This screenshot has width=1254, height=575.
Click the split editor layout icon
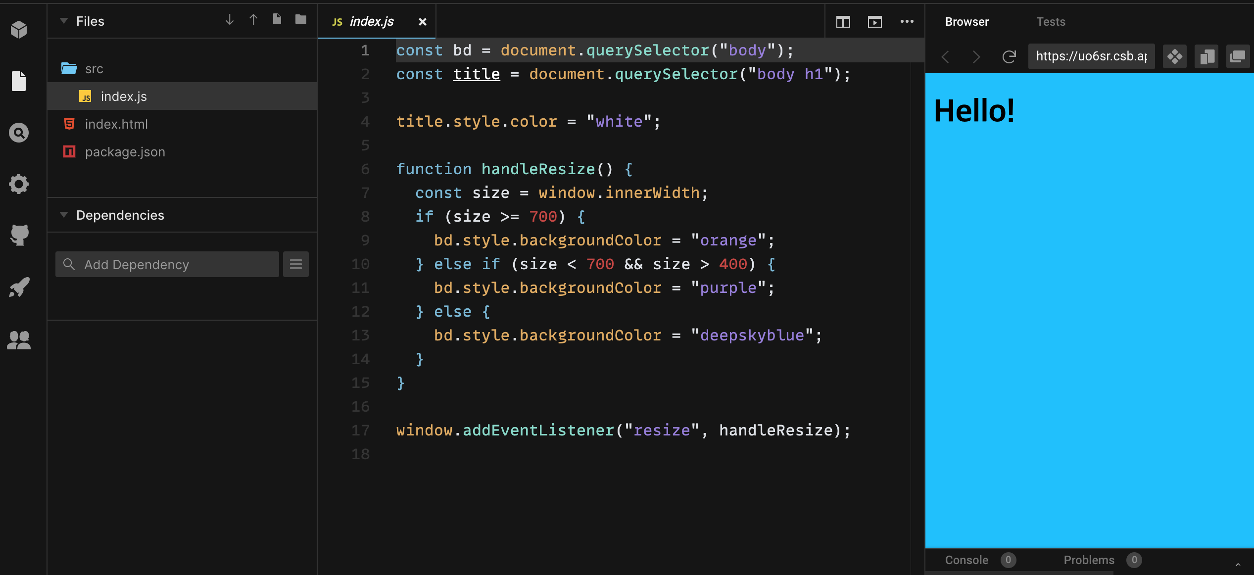point(843,22)
